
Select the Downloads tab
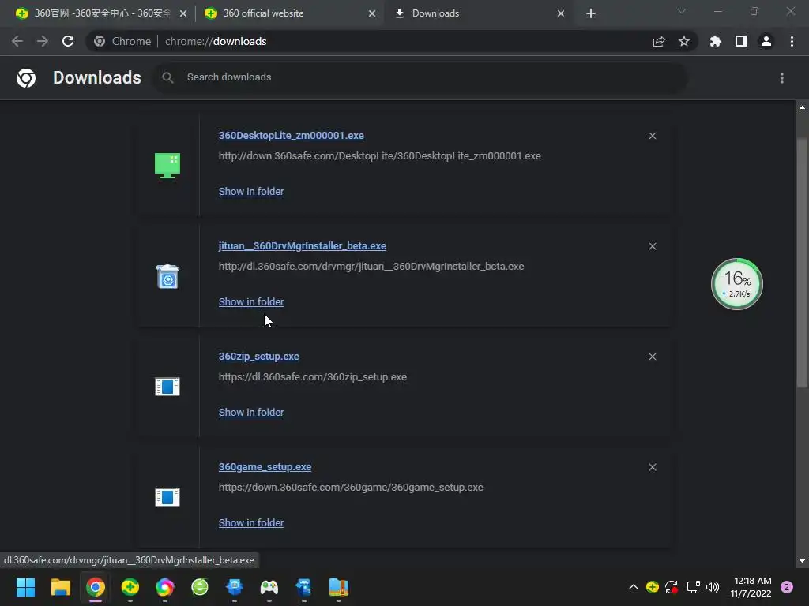pyautogui.click(x=480, y=13)
